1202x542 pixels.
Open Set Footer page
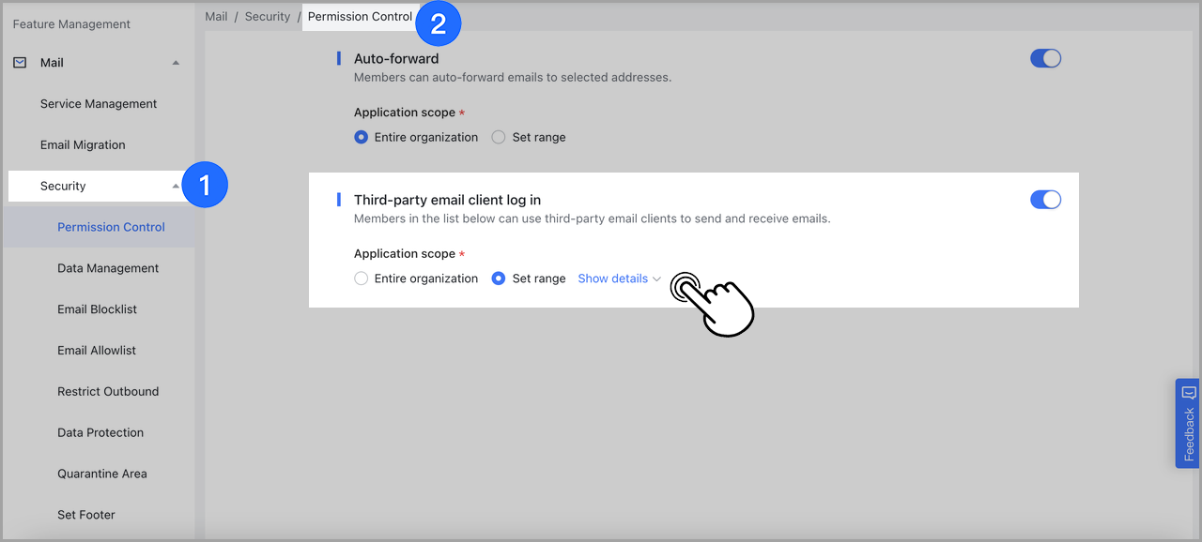pos(86,515)
